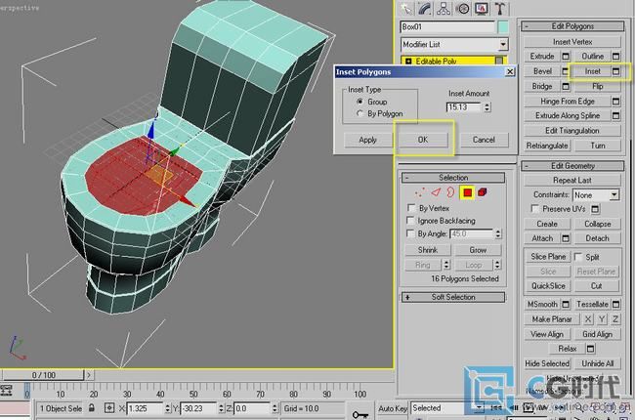Click the X coordinate field
The height and width of the screenshot is (420, 635).
145,408
